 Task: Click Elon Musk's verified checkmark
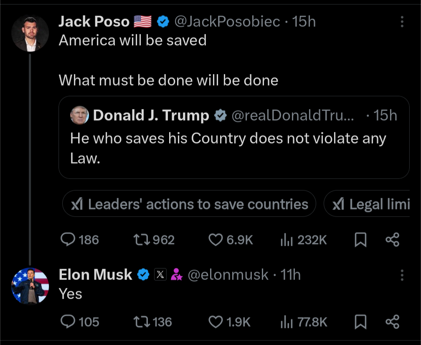tap(144, 274)
